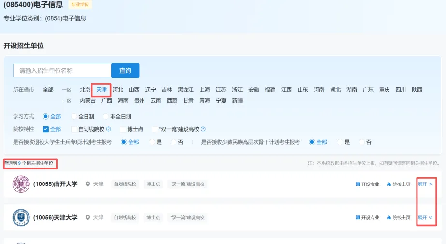Select 否 for 退役大学生士兵专项计划
This screenshot has height=244, width=446.
pos(173,142)
